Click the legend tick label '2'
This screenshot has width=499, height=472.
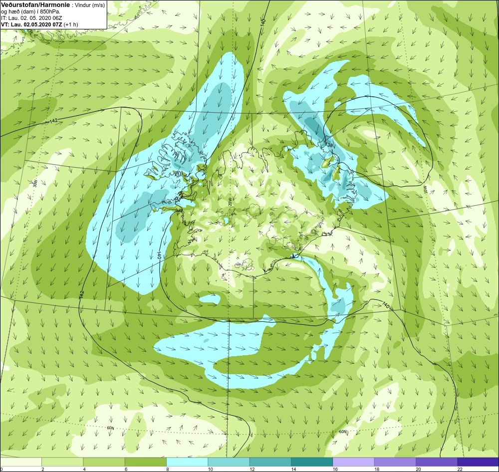(42, 469)
